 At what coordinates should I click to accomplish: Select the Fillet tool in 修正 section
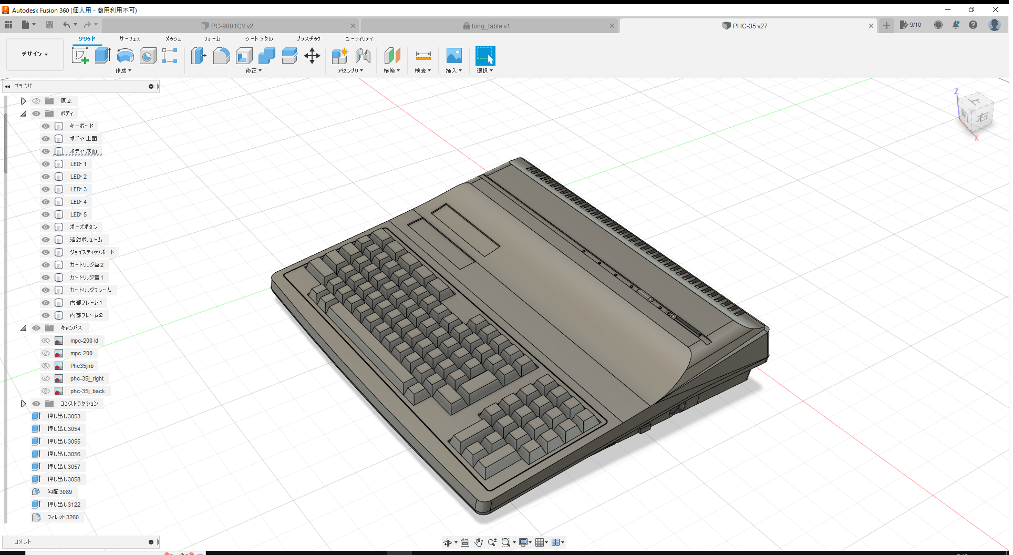[x=221, y=56]
